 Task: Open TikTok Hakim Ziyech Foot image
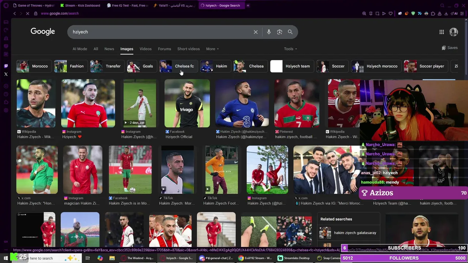(x=222, y=170)
